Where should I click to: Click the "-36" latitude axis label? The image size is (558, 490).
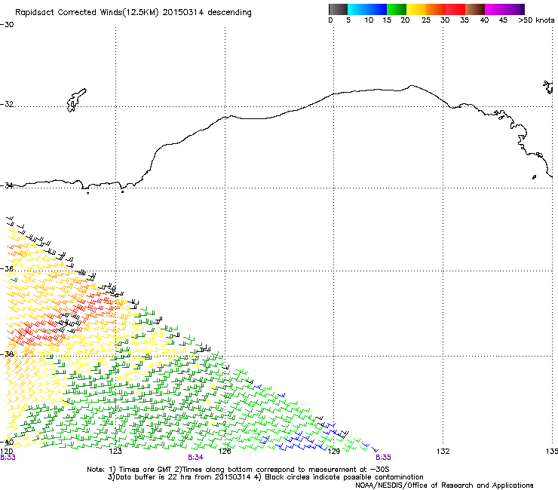[x=7, y=268]
